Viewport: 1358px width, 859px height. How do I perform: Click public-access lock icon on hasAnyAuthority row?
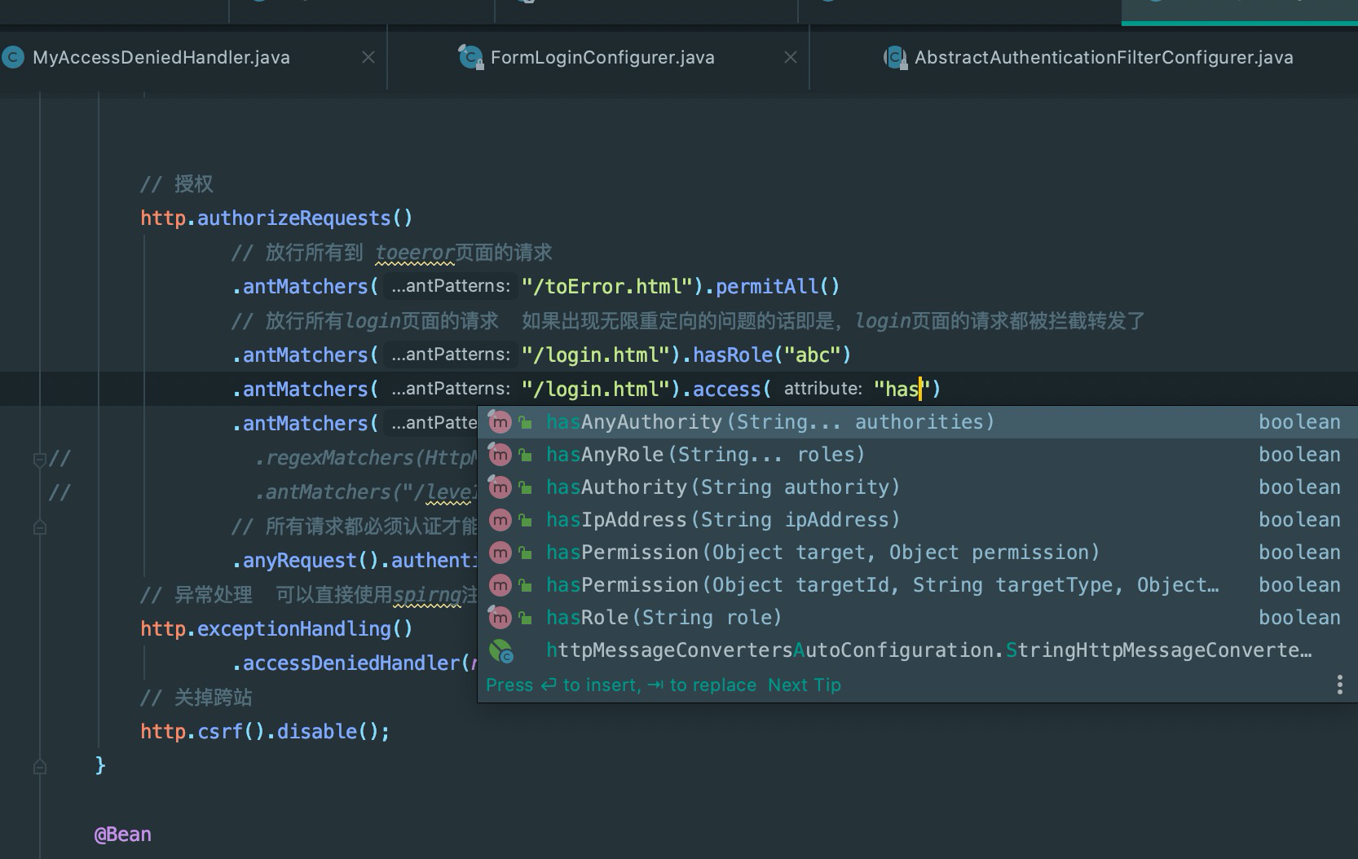click(x=526, y=422)
